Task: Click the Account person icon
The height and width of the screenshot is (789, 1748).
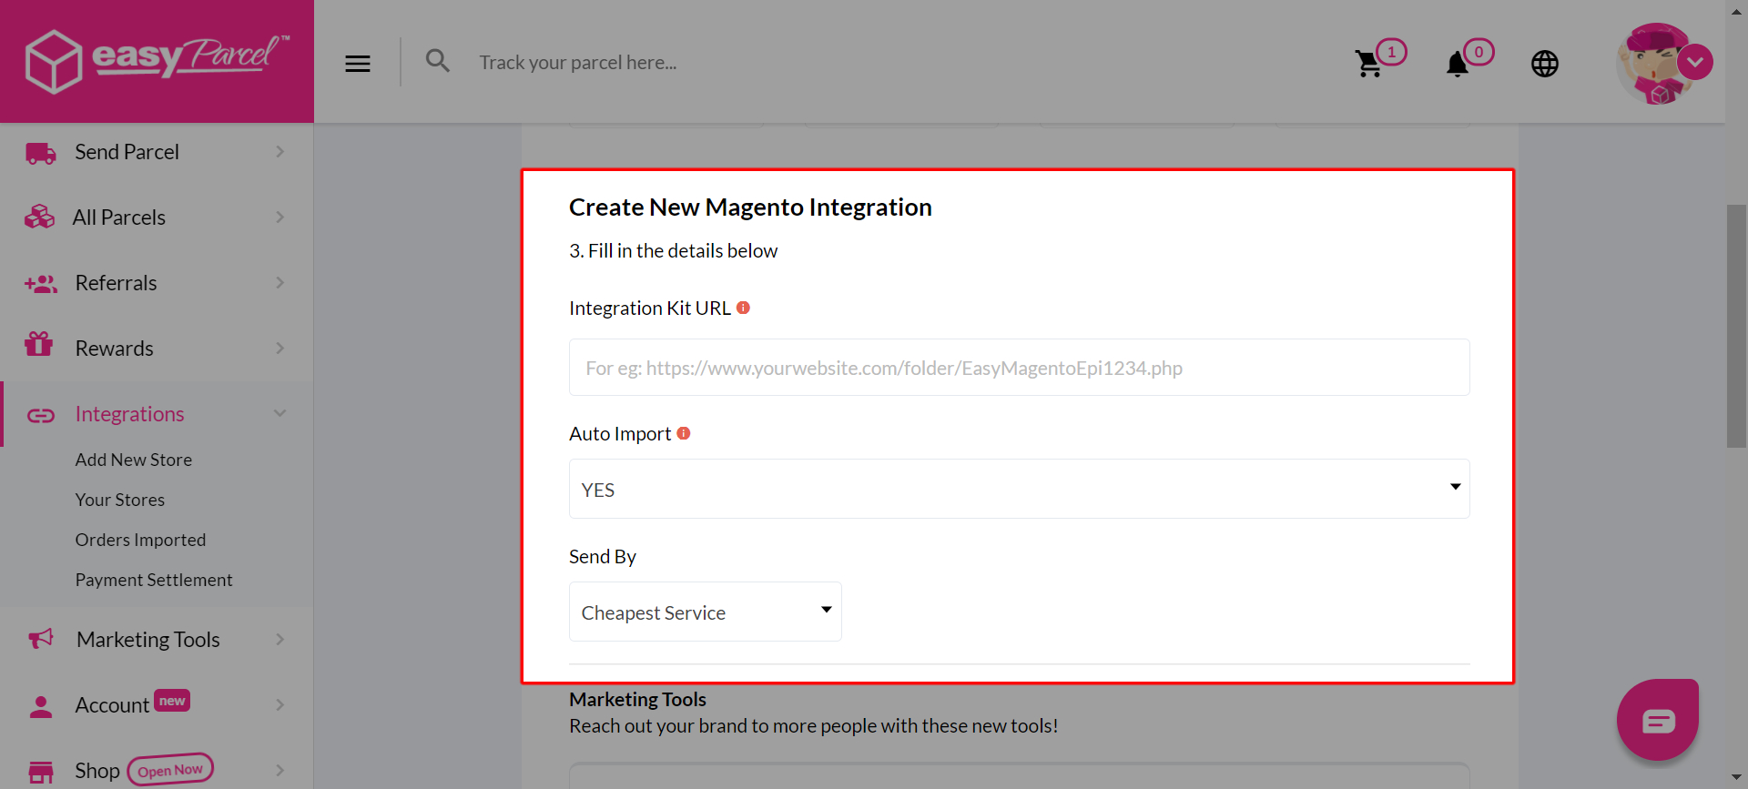Action: pos(41,707)
